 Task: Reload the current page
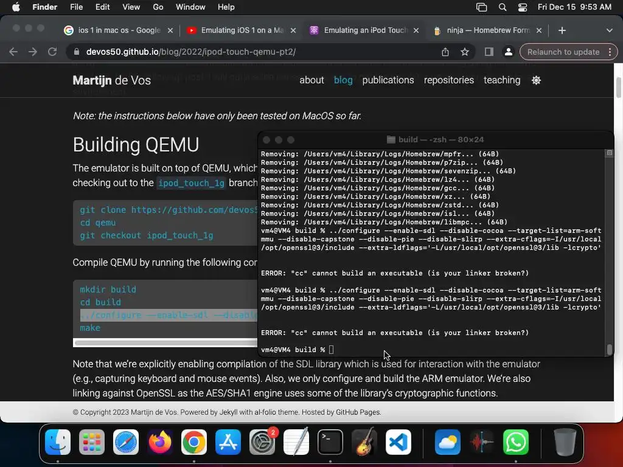point(52,52)
